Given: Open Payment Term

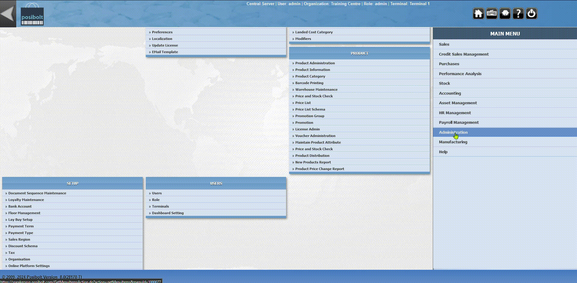Looking at the screenshot, I should (x=21, y=226).
